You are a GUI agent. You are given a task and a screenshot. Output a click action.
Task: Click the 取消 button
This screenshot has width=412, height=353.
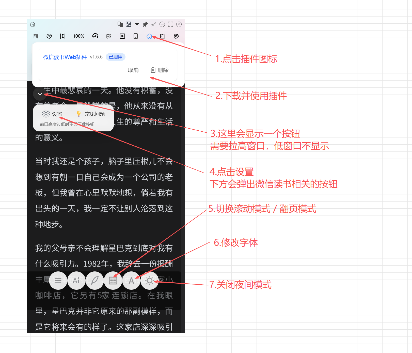pyautogui.click(x=133, y=70)
